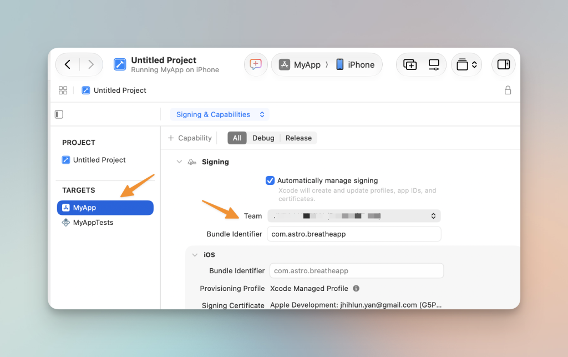
Task: Select Untitled Project under PROJECT
Action: (x=94, y=160)
